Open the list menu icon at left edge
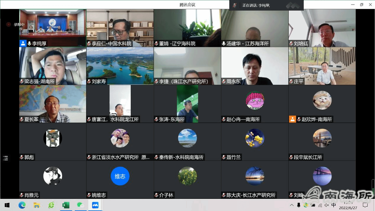 click(x=6, y=158)
